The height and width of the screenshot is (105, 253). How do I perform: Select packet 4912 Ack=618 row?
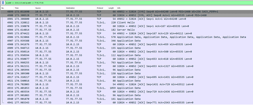126,59
